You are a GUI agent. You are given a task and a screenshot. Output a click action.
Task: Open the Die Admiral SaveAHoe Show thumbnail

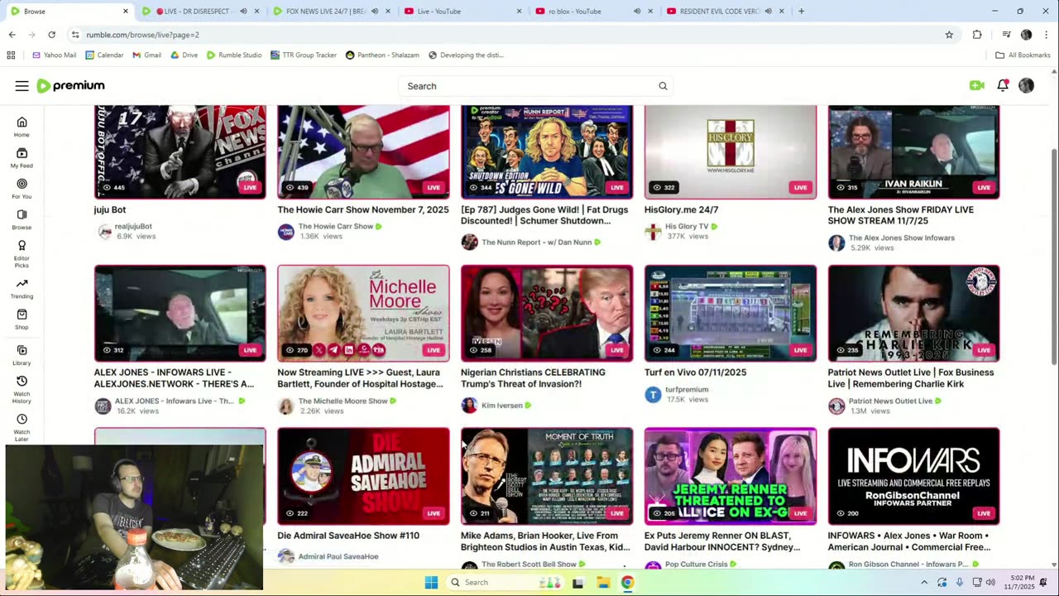pos(363,476)
